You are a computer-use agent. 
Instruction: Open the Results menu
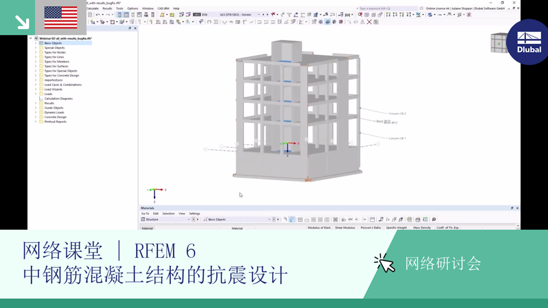click(107, 9)
